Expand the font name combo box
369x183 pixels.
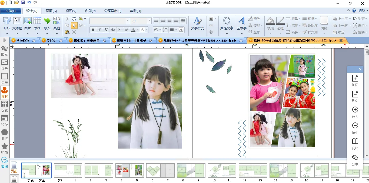pyautogui.click(x=128, y=21)
